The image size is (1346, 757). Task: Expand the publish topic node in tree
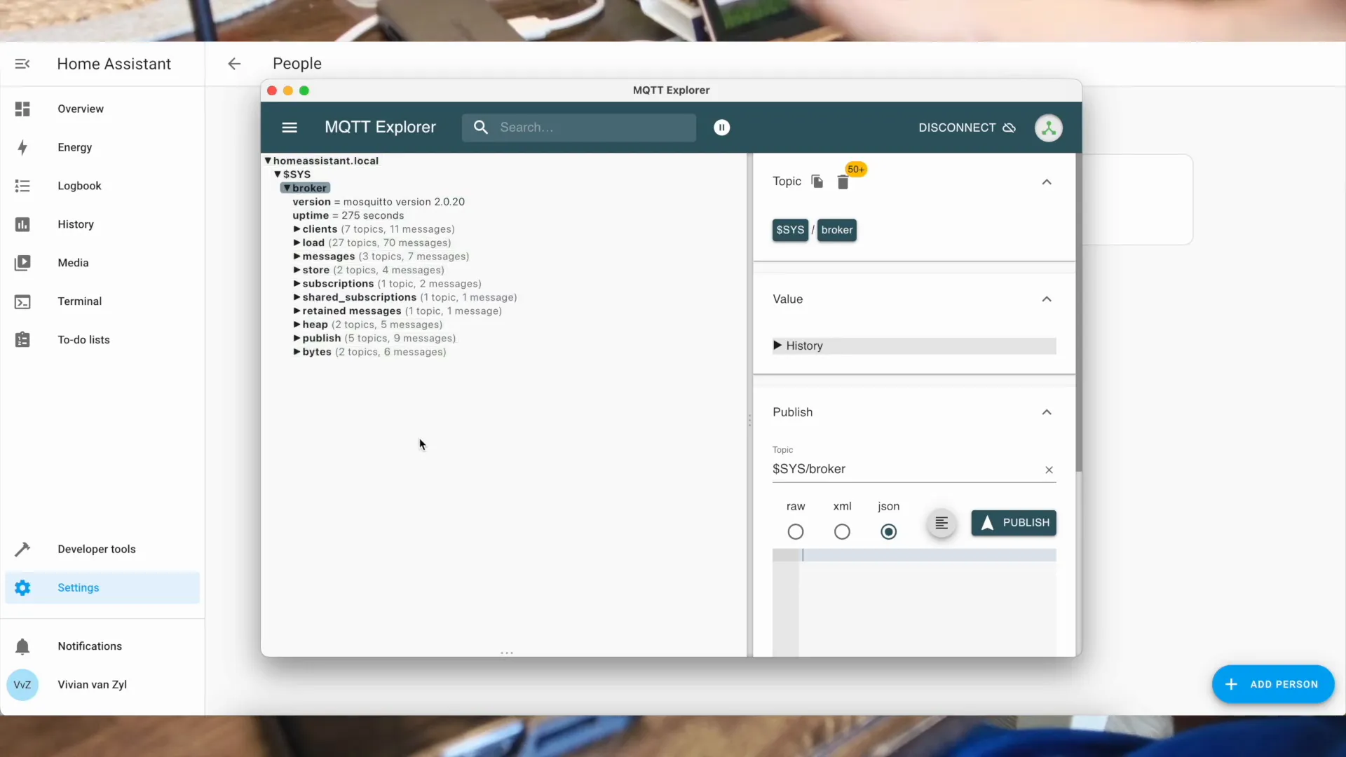pyautogui.click(x=297, y=339)
